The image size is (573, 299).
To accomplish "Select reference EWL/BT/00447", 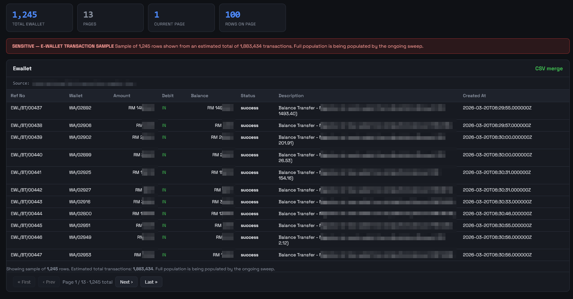I will pos(26,255).
